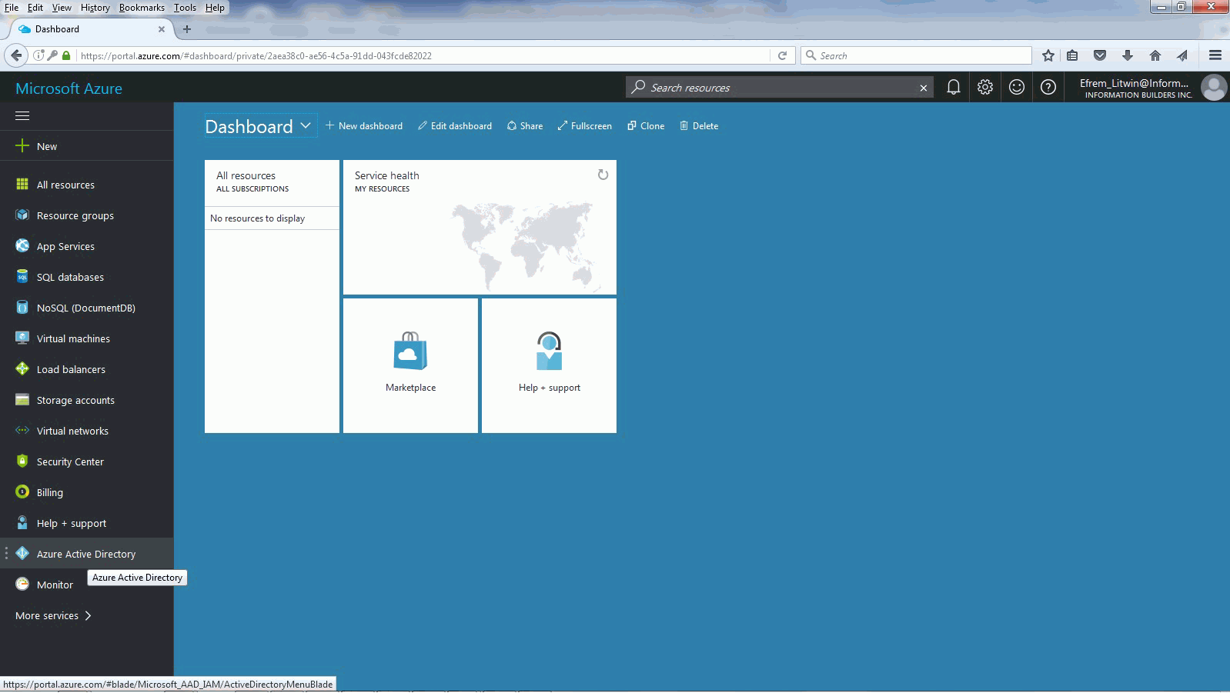Click the user account avatar
Screen dimensions: 1230x693
pos(1214,88)
